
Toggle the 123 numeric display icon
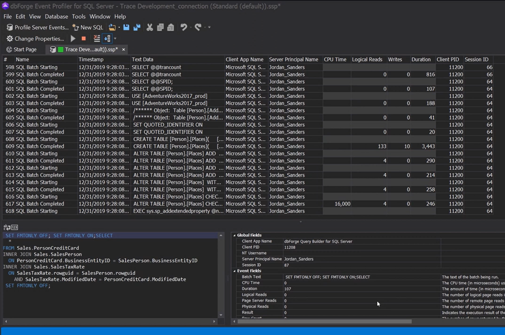(14, 227)
